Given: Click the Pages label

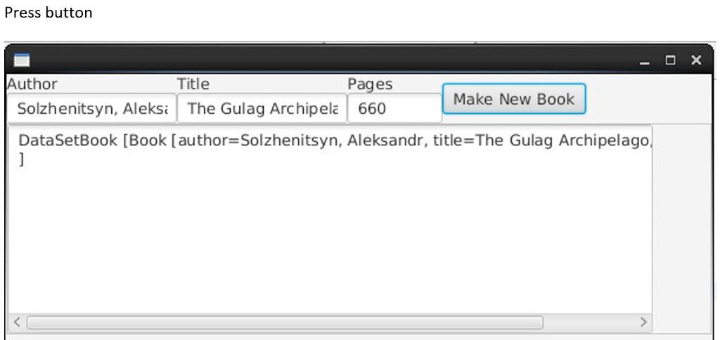Looking at the screenshot, I should 370,84.
